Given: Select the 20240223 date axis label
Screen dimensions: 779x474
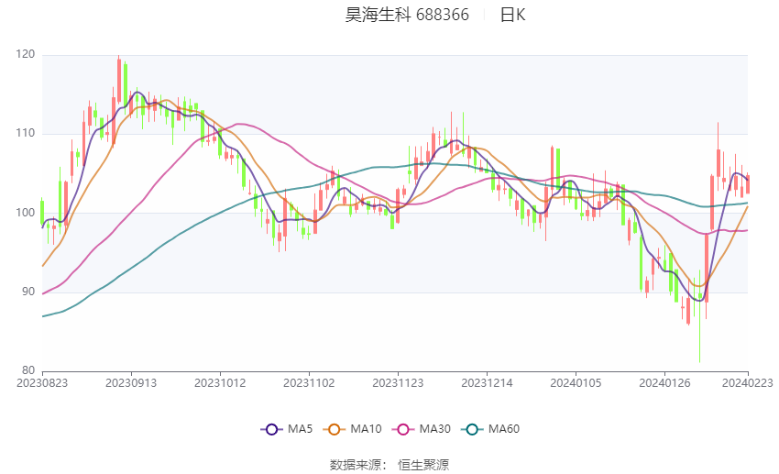Looking at the screenshot, I should (x=747, y=383).
